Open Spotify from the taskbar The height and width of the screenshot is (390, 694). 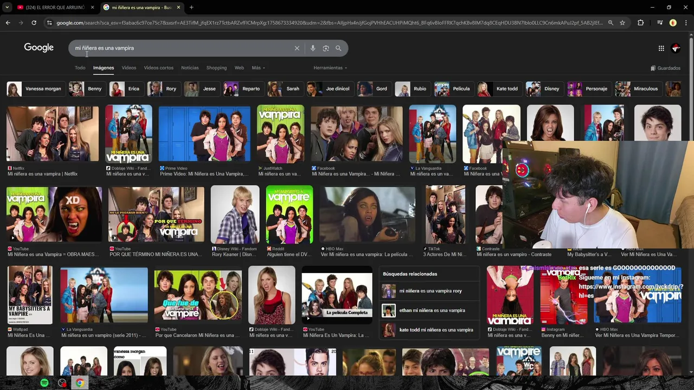[x=44, y=383]
